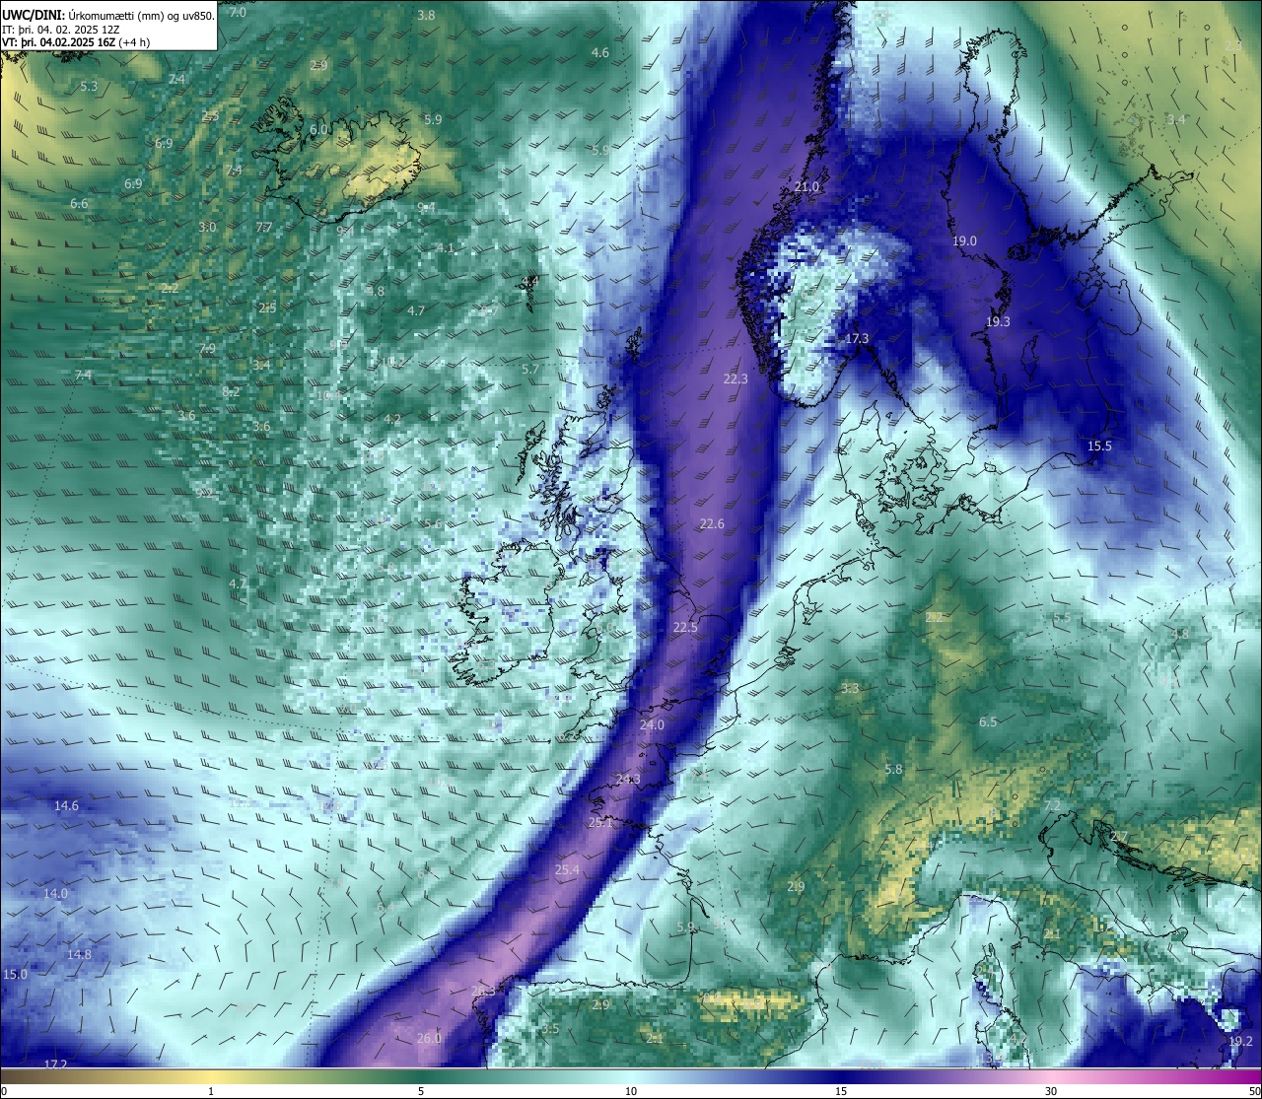Click the 22.6 value on the map

[x=712, y=523]
